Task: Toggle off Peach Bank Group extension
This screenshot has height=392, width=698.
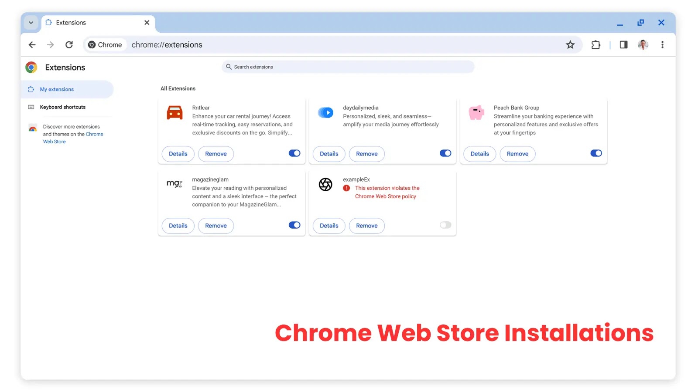Action: [x=596, y=153]
